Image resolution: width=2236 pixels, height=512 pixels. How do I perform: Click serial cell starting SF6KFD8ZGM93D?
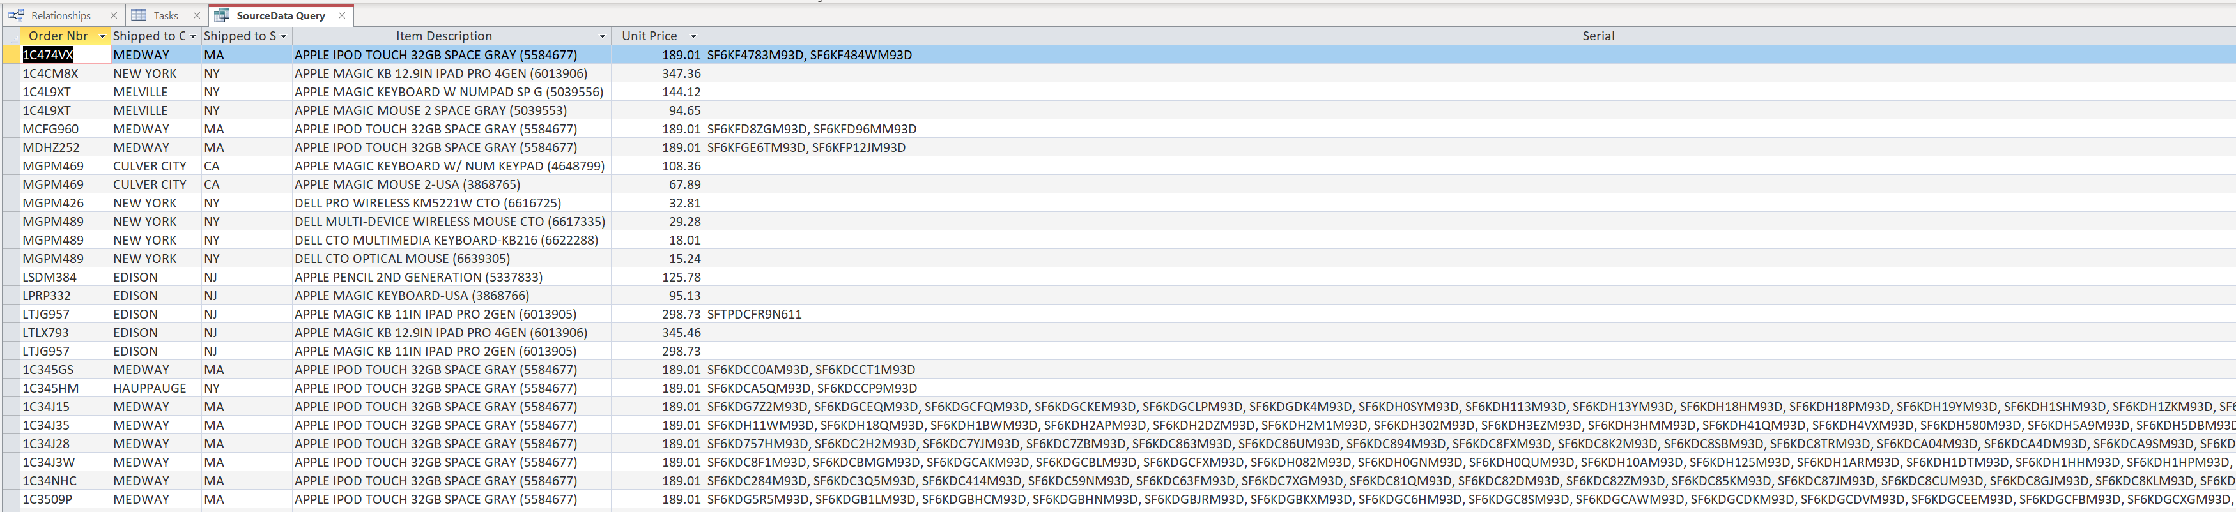(1469, 130)
